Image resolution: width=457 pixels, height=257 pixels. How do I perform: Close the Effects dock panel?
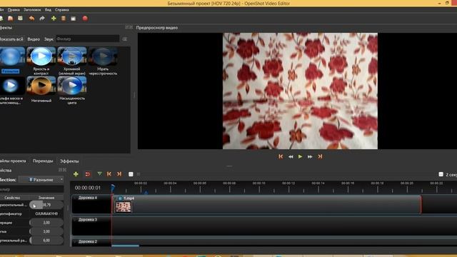tap(131, 27)
